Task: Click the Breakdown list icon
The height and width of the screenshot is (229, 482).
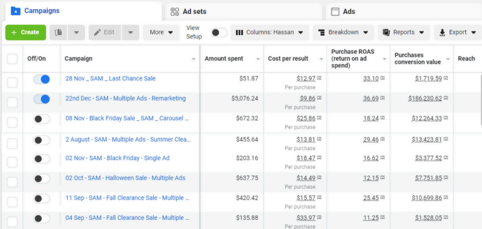Action: pos(322,32)
